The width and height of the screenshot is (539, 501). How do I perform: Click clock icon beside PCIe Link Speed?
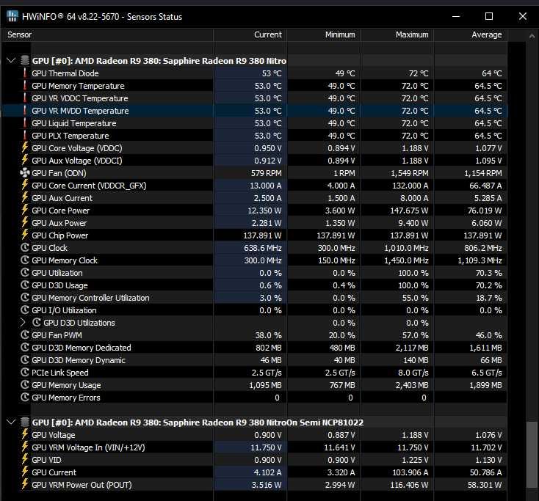[25, 372]
